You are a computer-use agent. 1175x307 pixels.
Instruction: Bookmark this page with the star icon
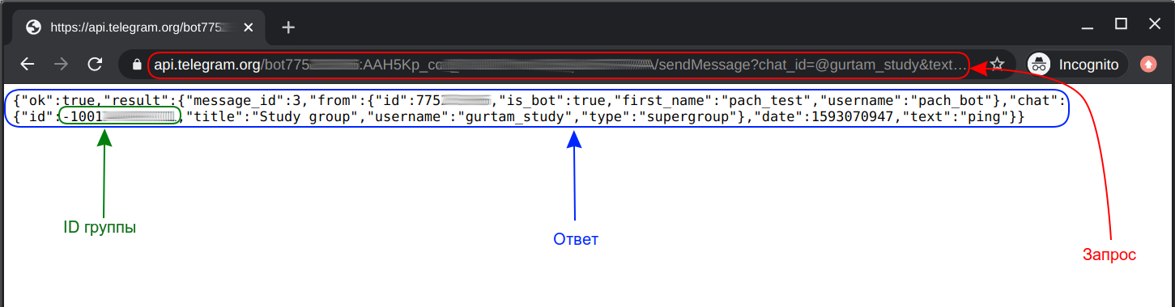tap(998, 64)
